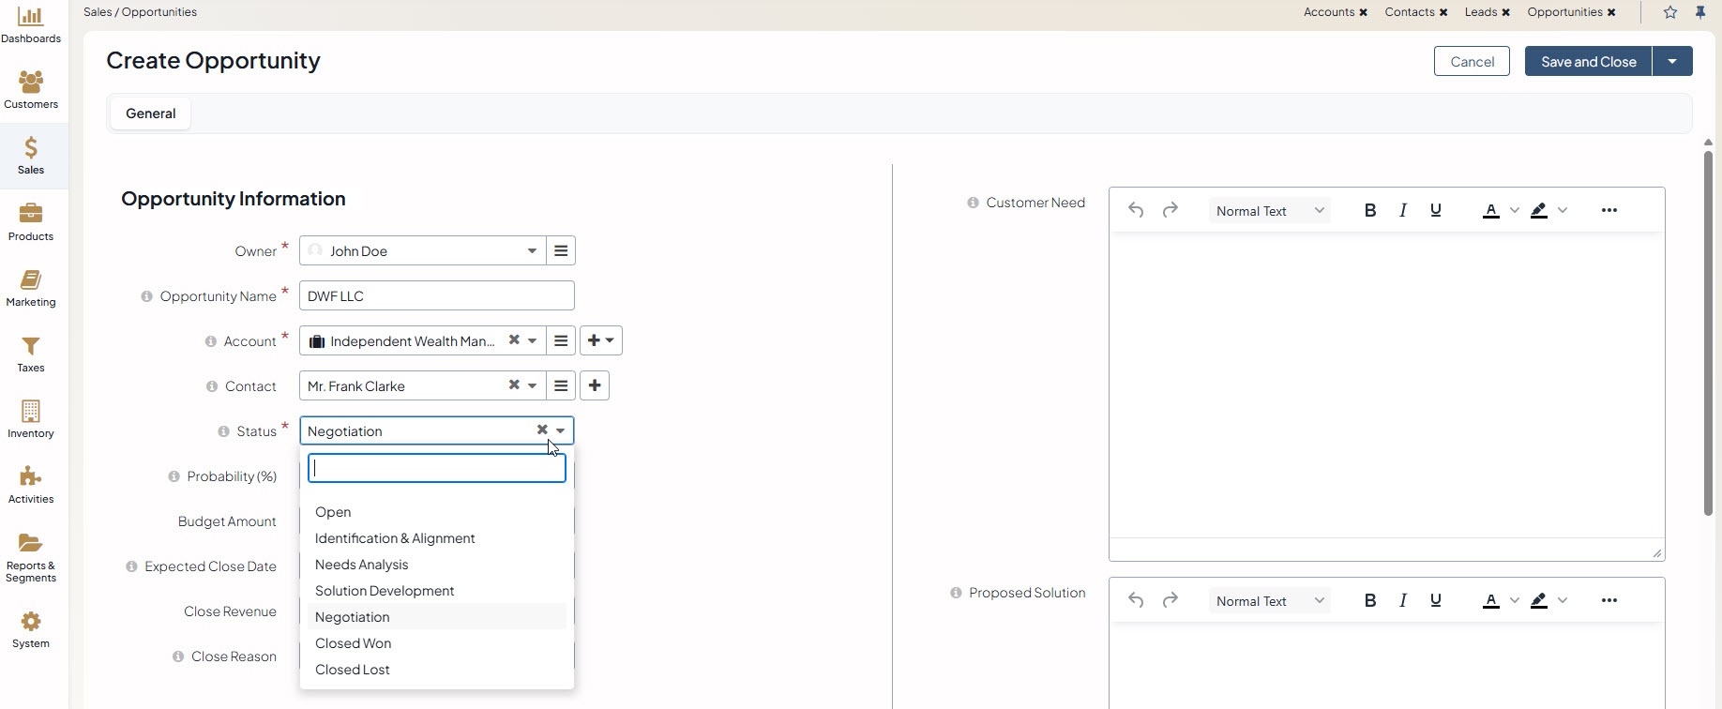Open Normal Text style dropdown in Customer Need
The height and width of the screenshot is (709, 1722).
click(x=1269, y=211)
